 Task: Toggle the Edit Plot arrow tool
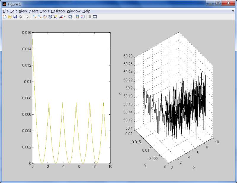pos(28,17)
